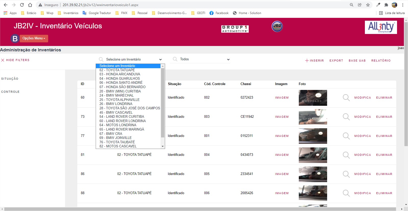Viewport: 408px width, 211px height.
Task: Open the Facebook bookmark
Action: click(x=219, y=13)
